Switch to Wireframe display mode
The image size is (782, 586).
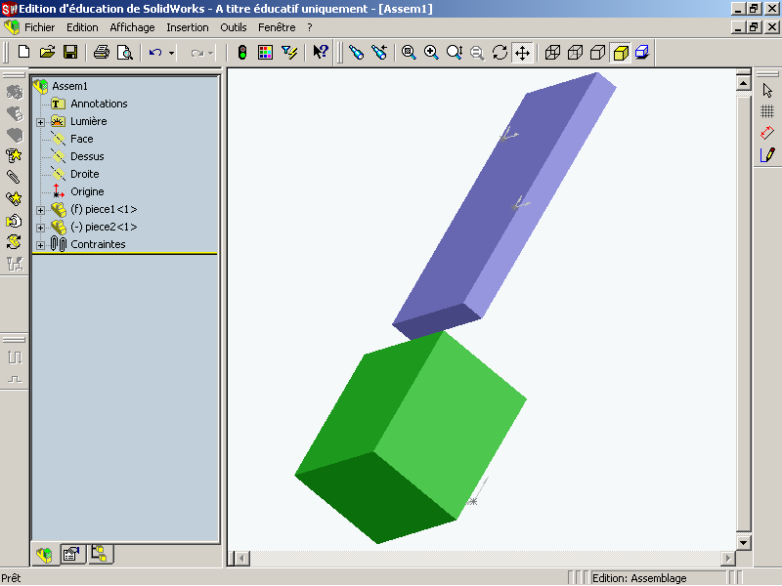[552, 52]
